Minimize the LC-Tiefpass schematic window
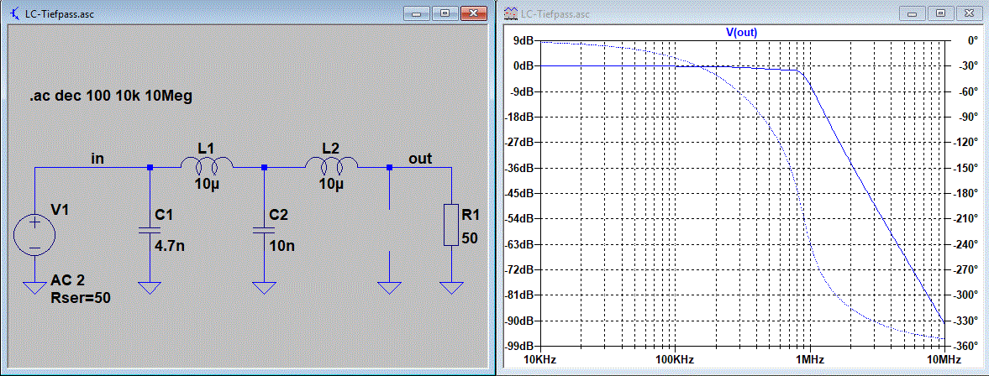 pos(418,13)
